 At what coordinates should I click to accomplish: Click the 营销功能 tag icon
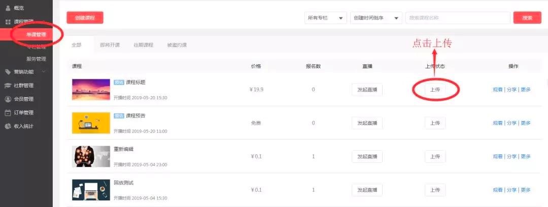click(8, 72)
